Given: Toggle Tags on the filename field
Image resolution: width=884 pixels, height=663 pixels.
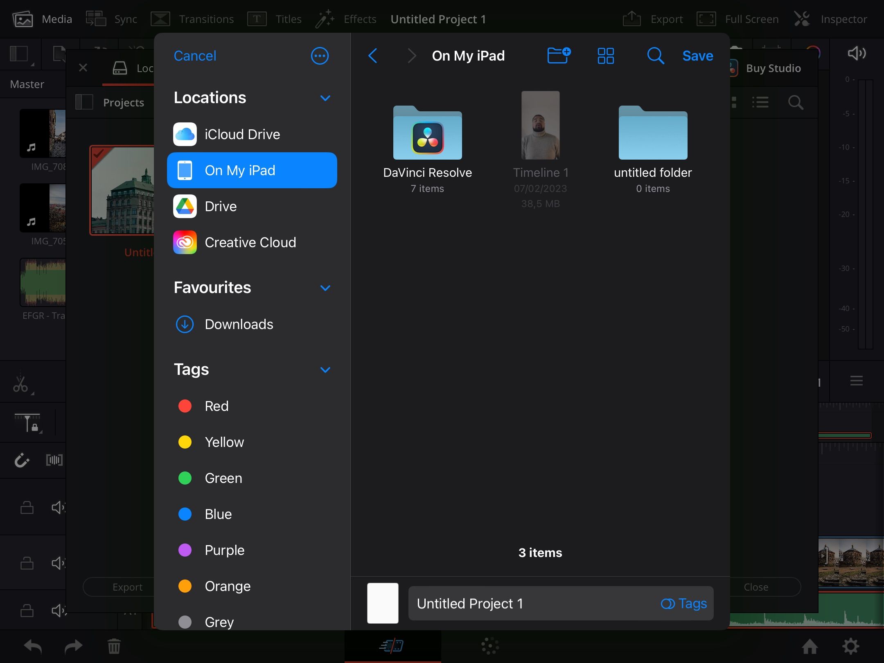Looking at the screenshot, I should [684, 603].
